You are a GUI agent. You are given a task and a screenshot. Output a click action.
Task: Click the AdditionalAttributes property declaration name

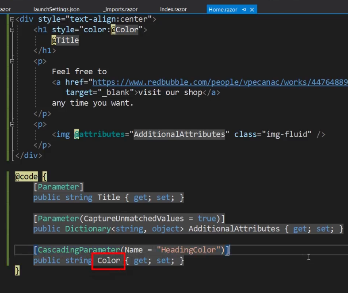(234, 228)
